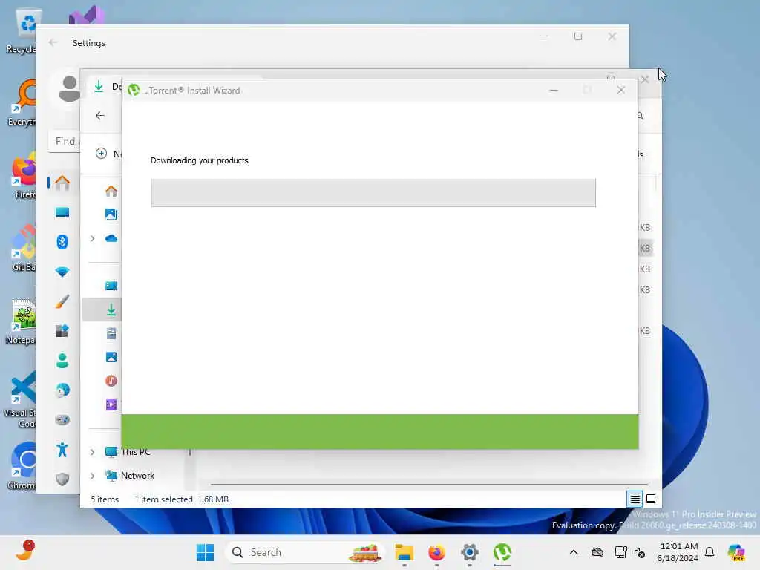Expand the Network node

click(92, 476)
